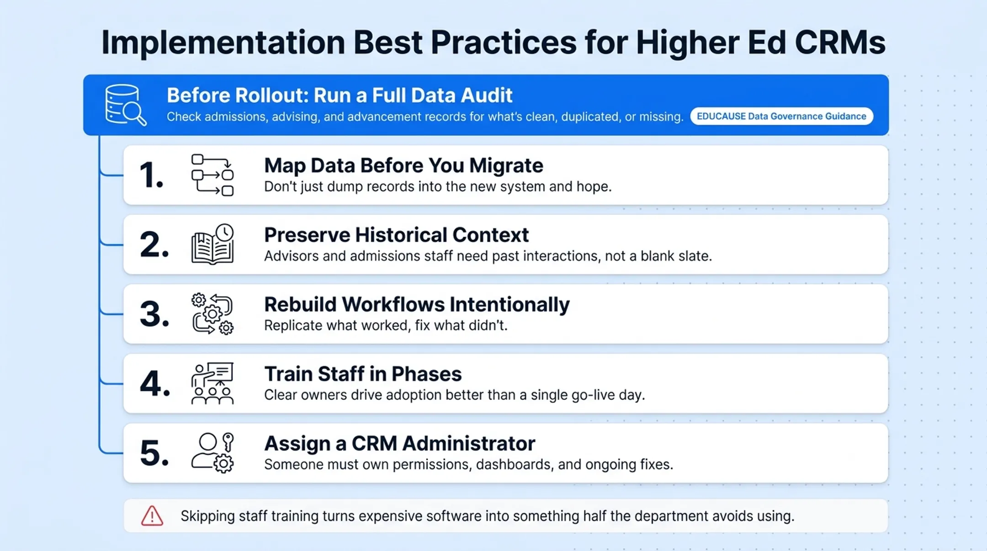The width and height of the screenshot is (987, 551).
Task: Click the 'Check admissions, advising, and advancement records' sentence
Action: pyautogui.click(x=425, y=117)
